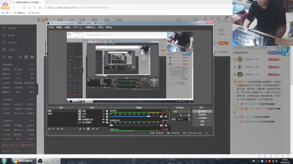This screenshot has height=164, width=293.
Task: Undock the Mixer panel with float icon
Action: [x=169, y=108]
